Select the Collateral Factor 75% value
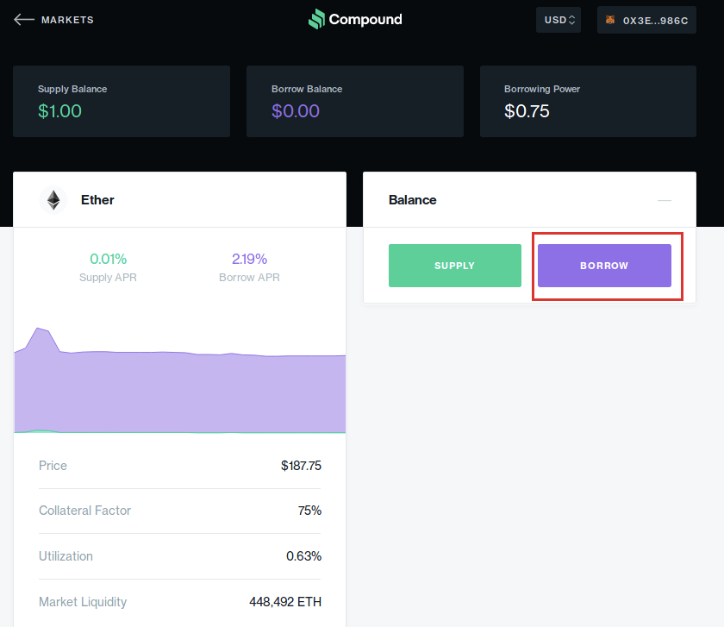Image resolution: width=724 pixels, height=627 pixels. click(309, 511)
